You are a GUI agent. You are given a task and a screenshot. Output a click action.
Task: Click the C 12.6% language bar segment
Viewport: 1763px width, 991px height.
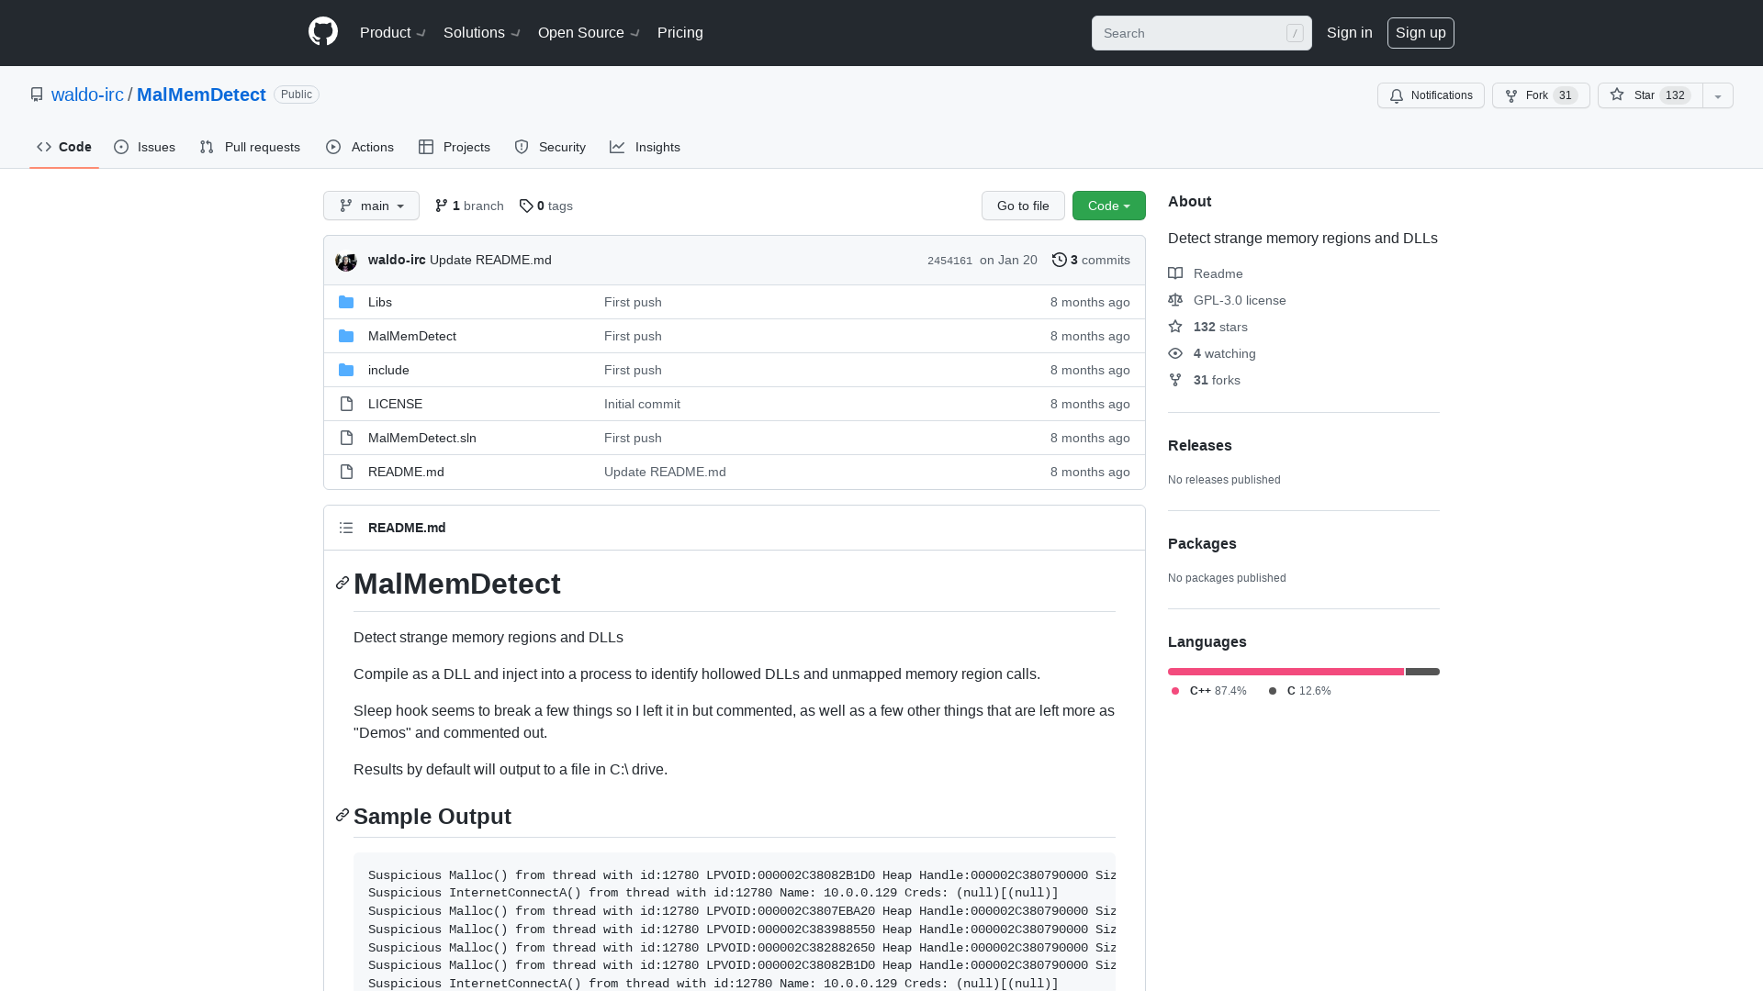1422,672
